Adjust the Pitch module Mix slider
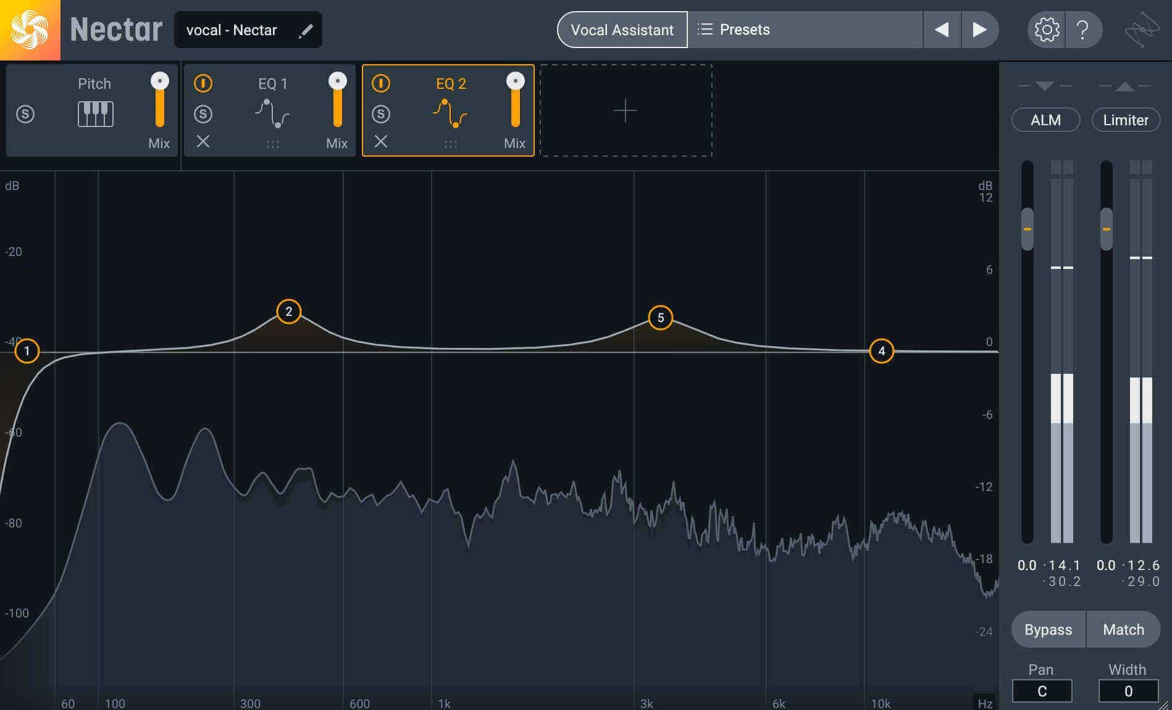This screenshot has height=710, width=1172. click(x=160, y=100)
